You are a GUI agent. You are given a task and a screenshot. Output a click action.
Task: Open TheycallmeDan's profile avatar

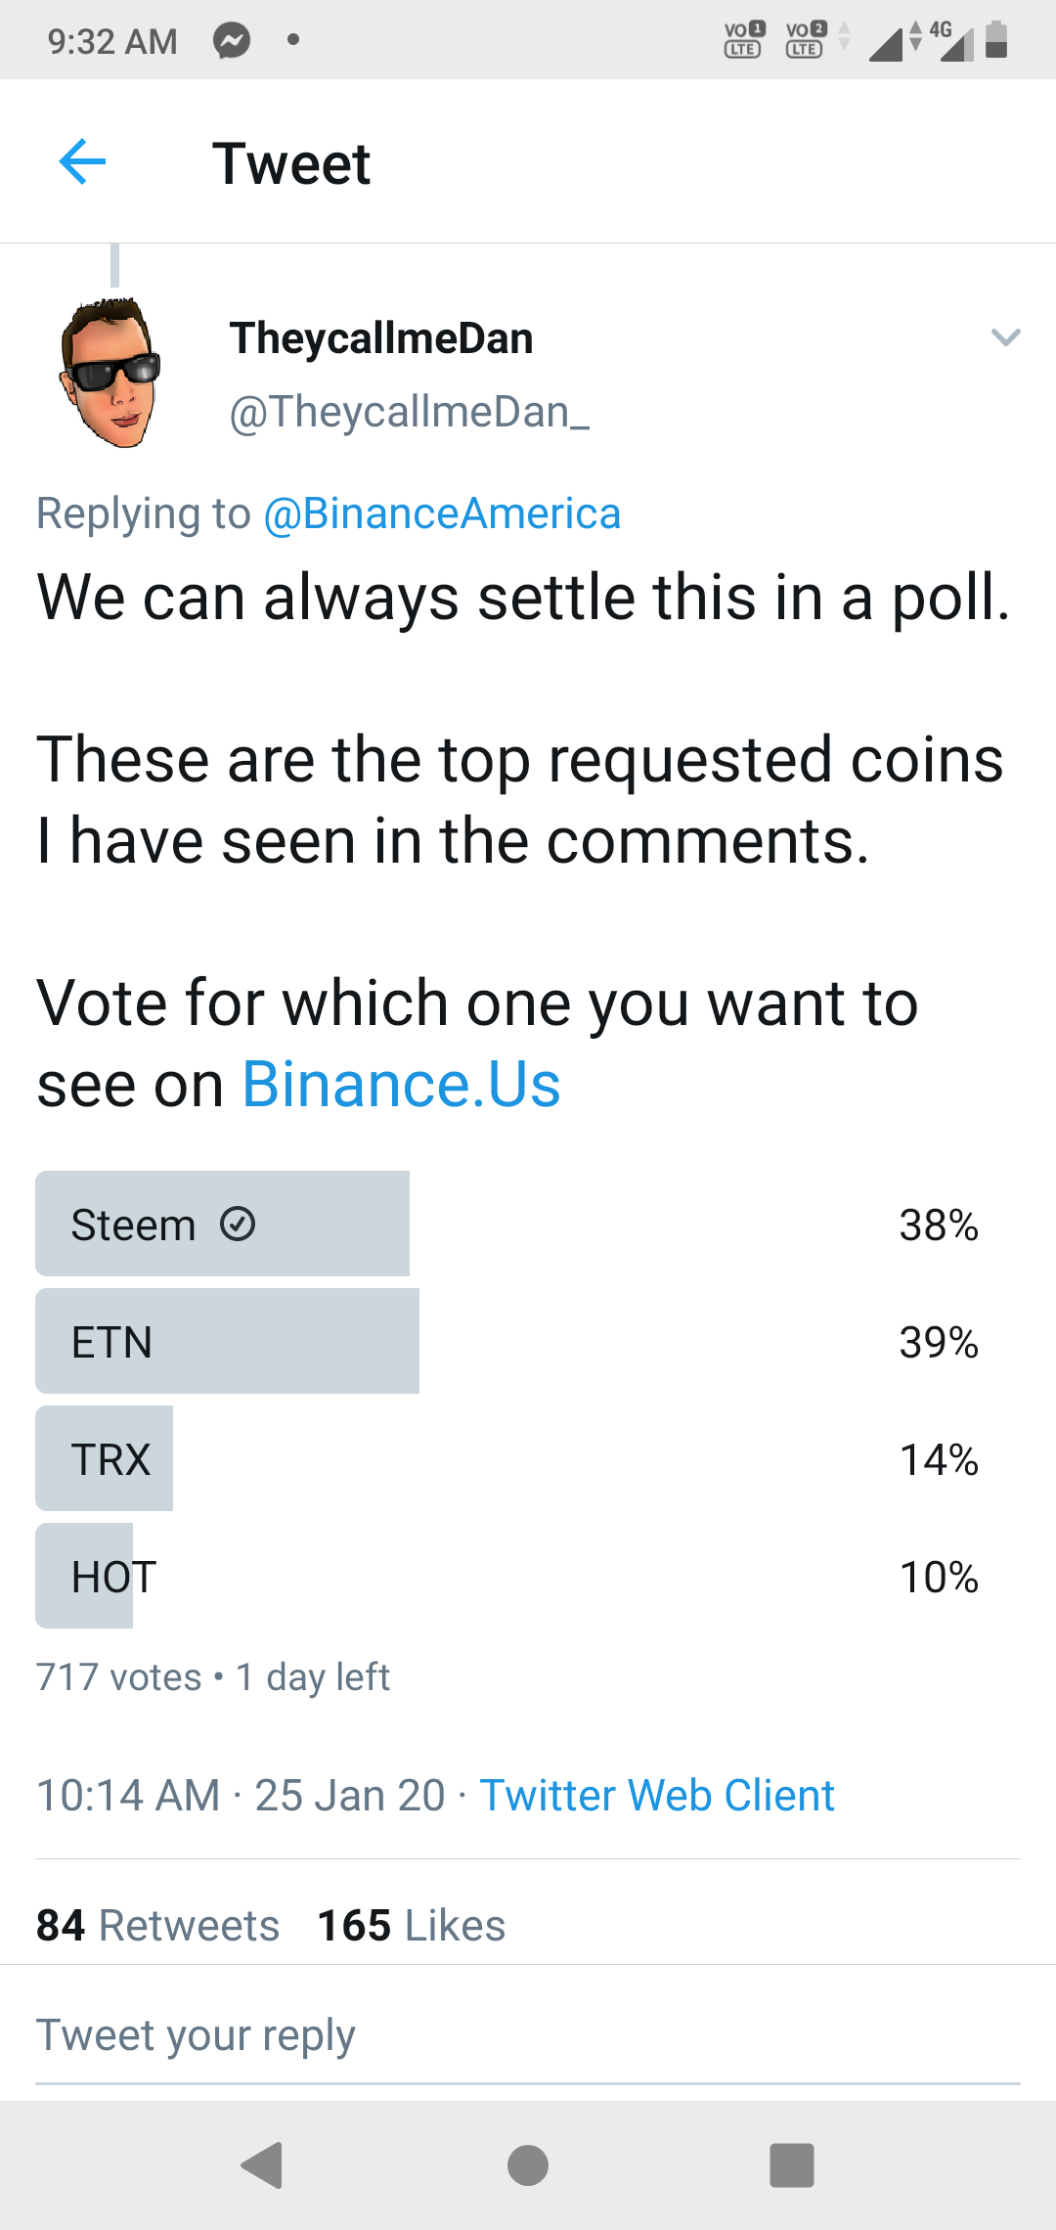click(110, 373)
